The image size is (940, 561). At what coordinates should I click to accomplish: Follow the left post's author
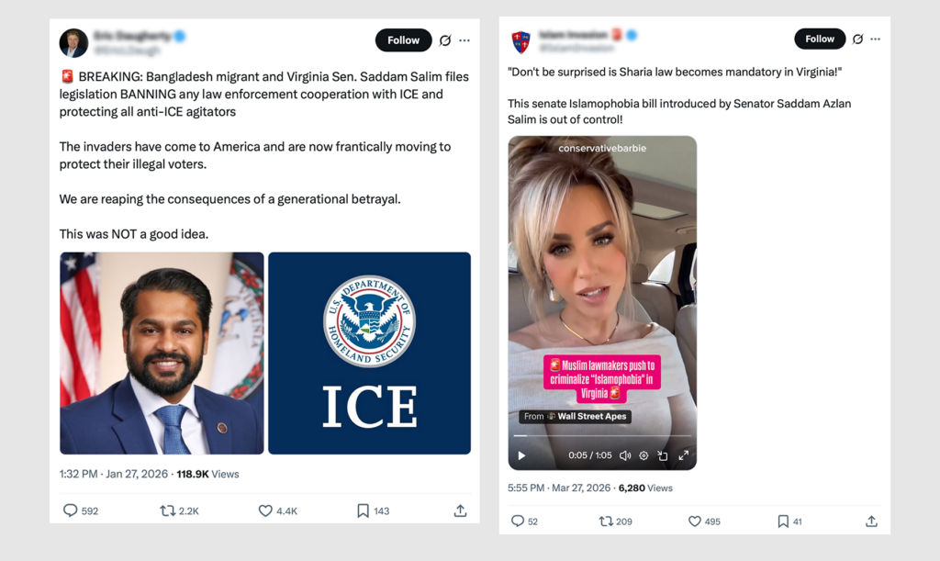404,40
